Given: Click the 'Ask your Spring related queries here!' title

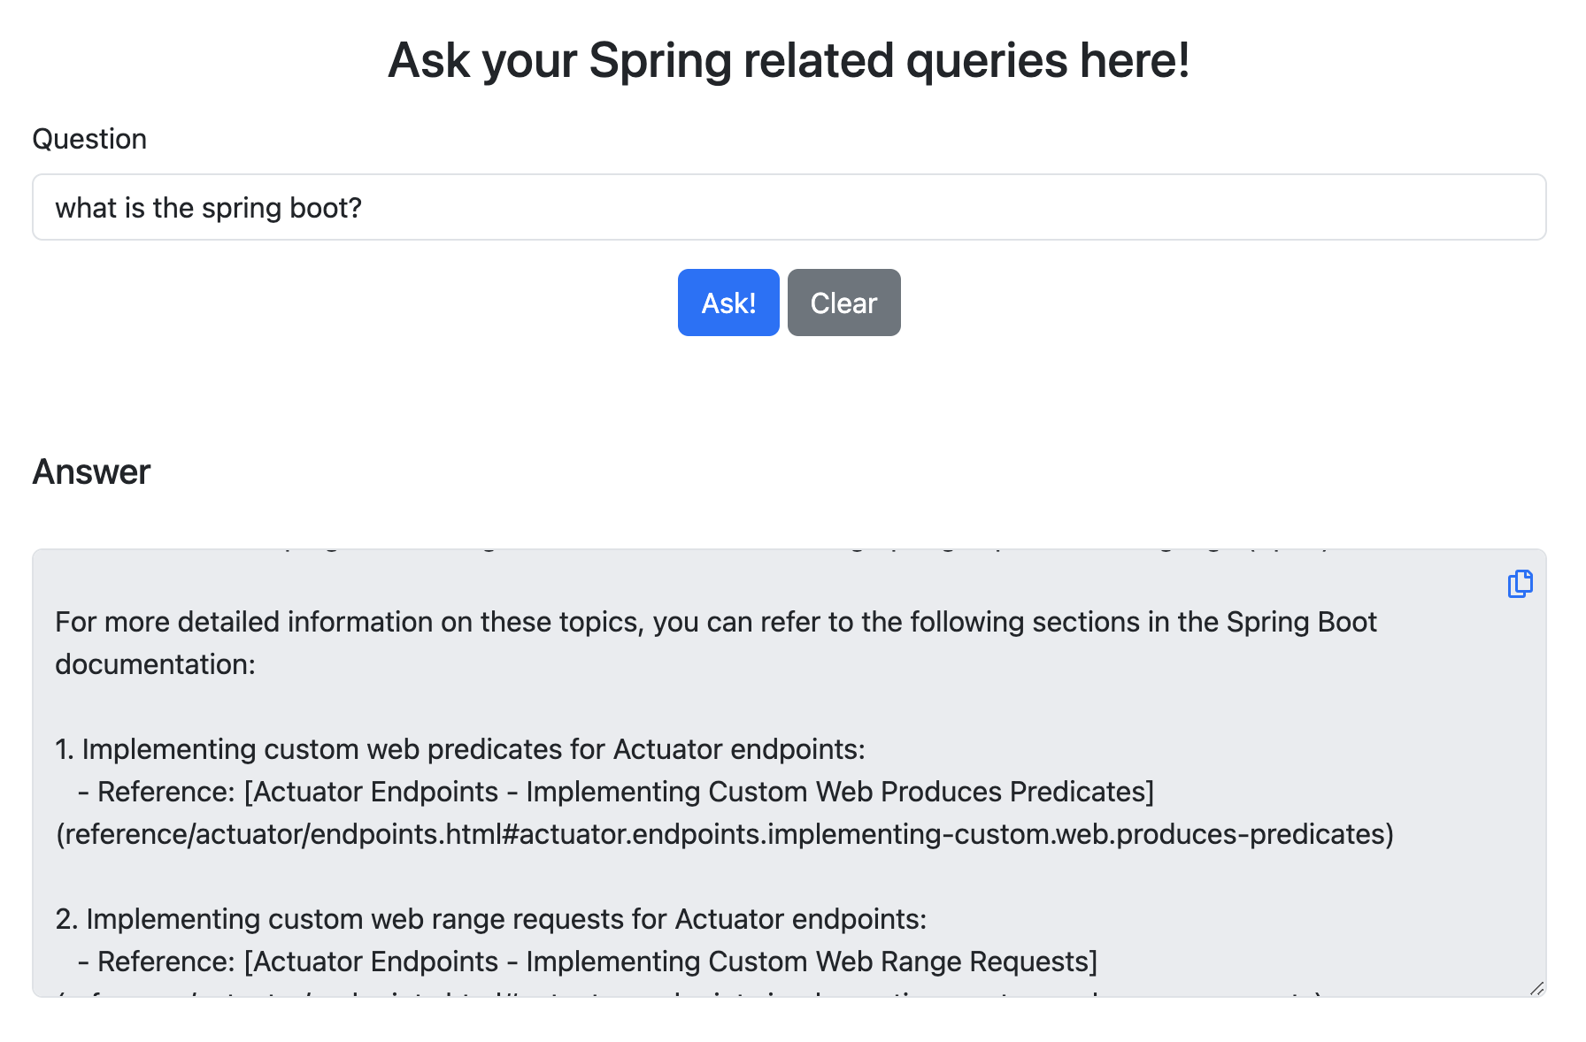Looking at the screenshot, I should (789, 60).
